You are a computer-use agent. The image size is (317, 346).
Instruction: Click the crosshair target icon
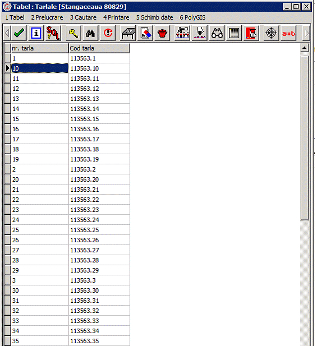pos(271,33)
